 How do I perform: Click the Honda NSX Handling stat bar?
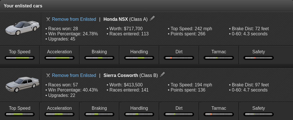click(x=139, y=58)
